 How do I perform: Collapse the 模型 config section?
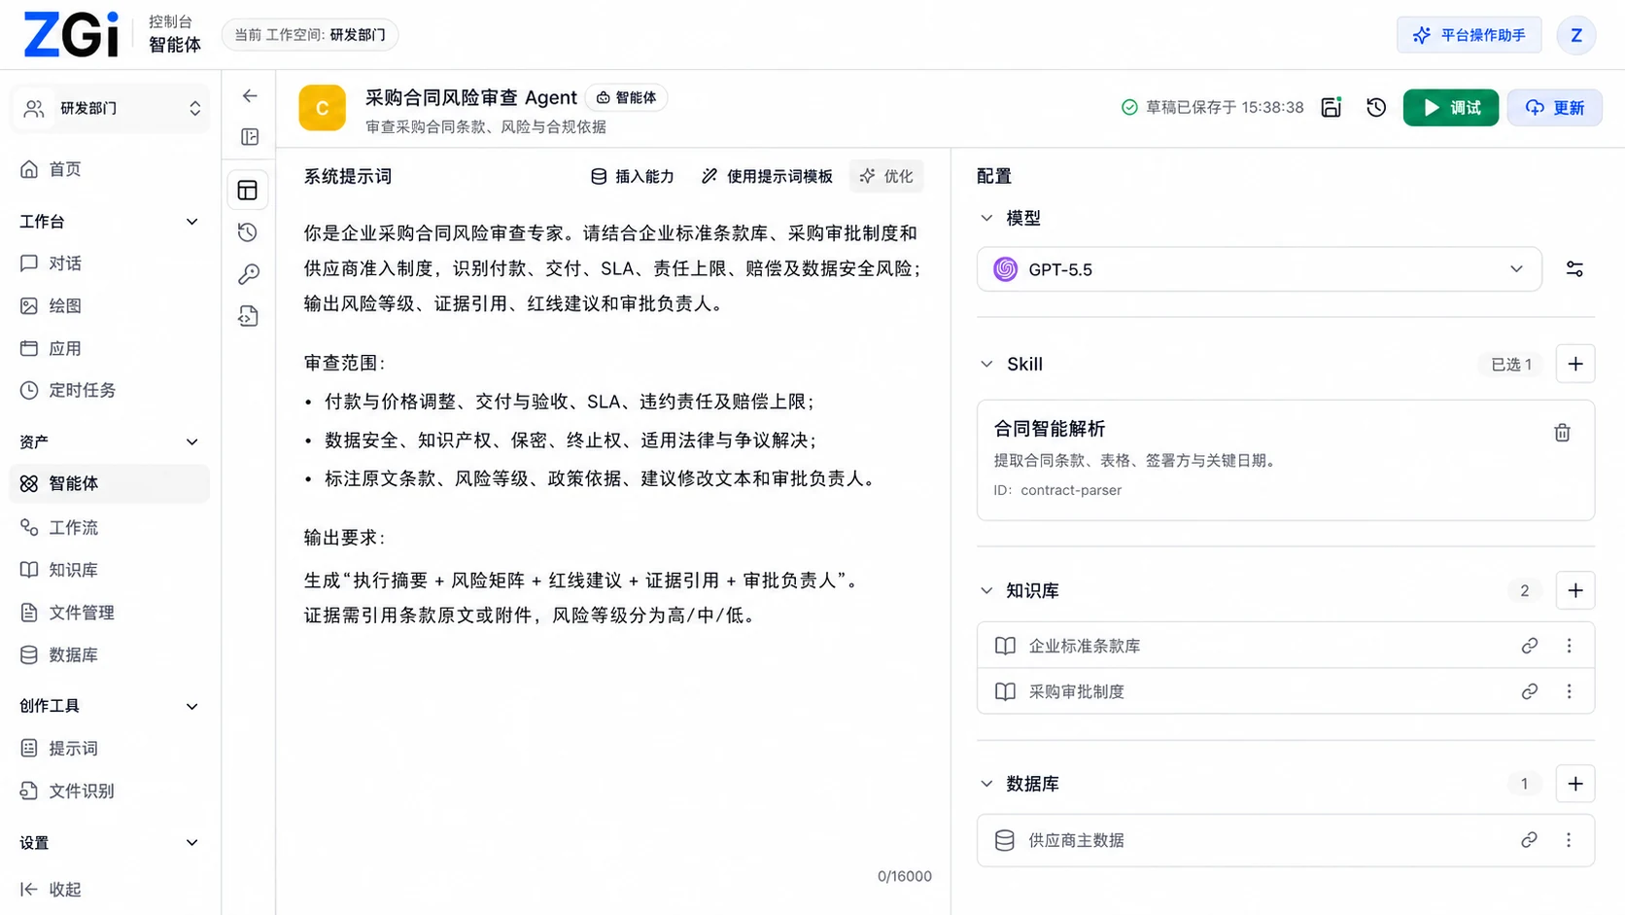click(986, 218)
